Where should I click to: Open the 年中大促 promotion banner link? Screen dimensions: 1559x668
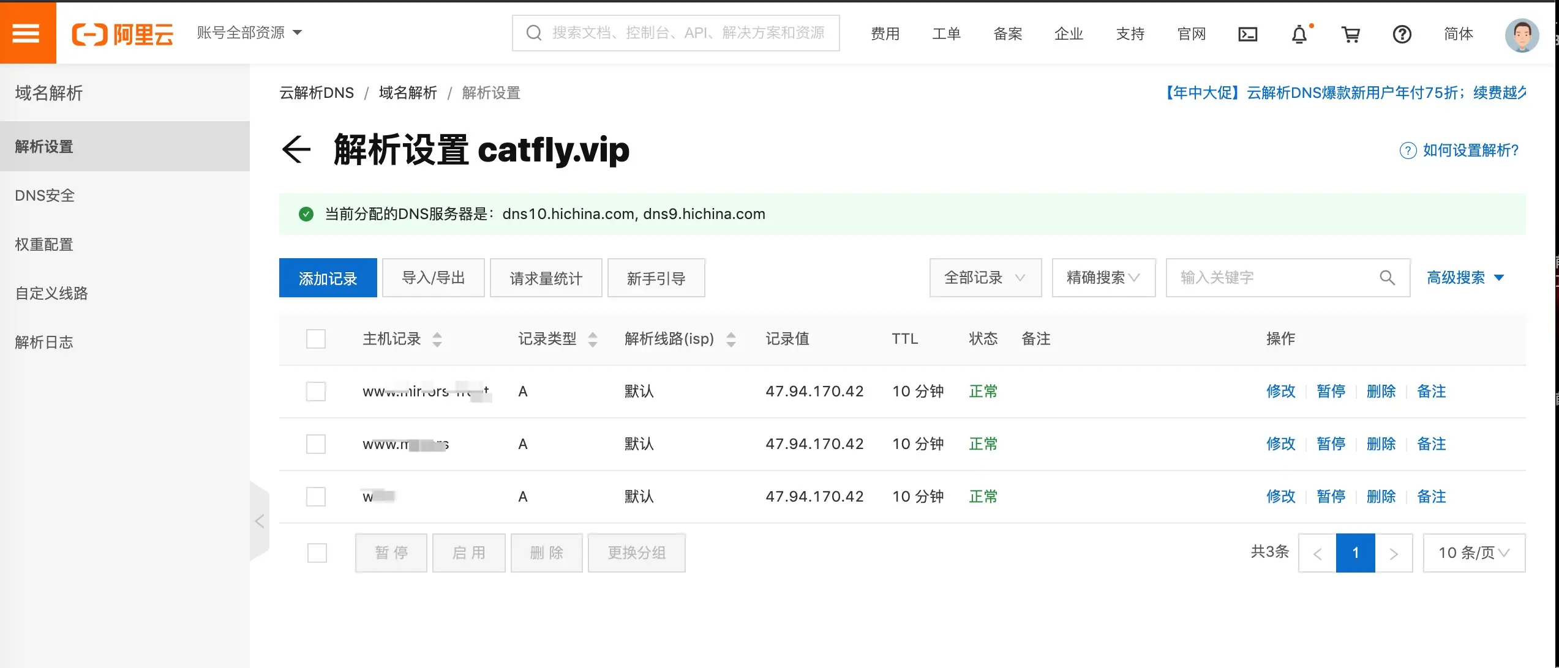(x=1344, y=93)
